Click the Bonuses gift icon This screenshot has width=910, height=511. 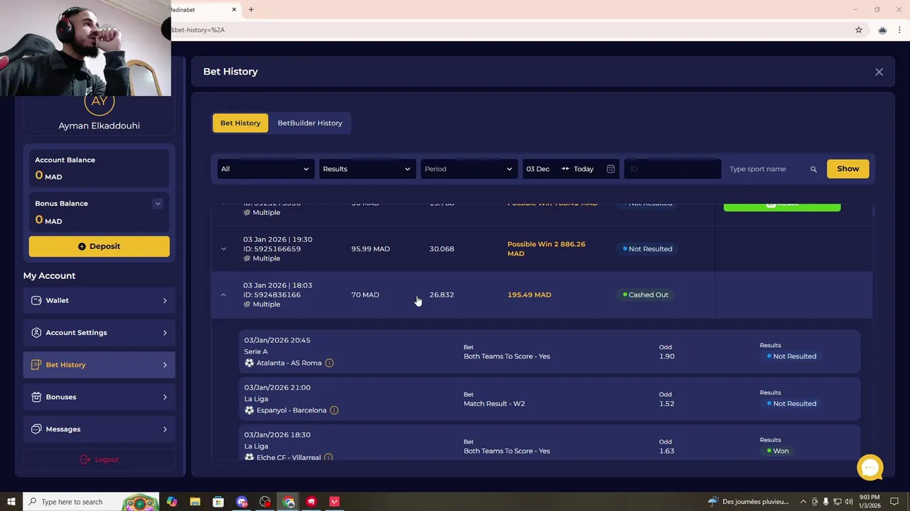coord(36,397)
